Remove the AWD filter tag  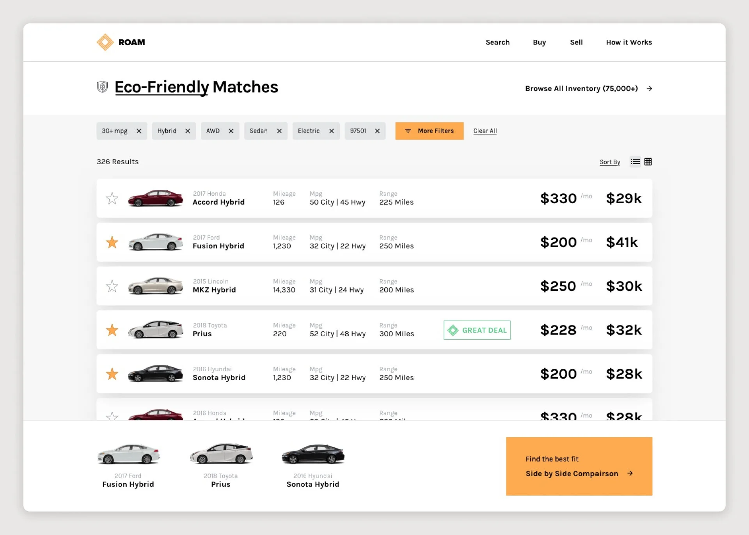tap(231, 131)
